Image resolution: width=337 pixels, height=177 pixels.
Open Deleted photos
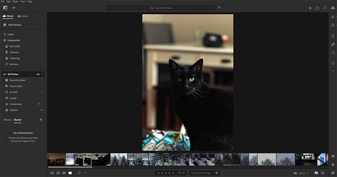coord(12,110)
